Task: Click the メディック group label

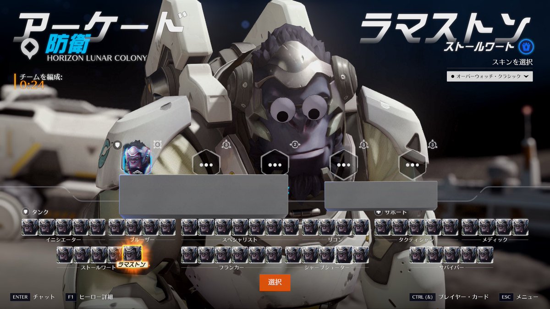Action: coord(495,239)
